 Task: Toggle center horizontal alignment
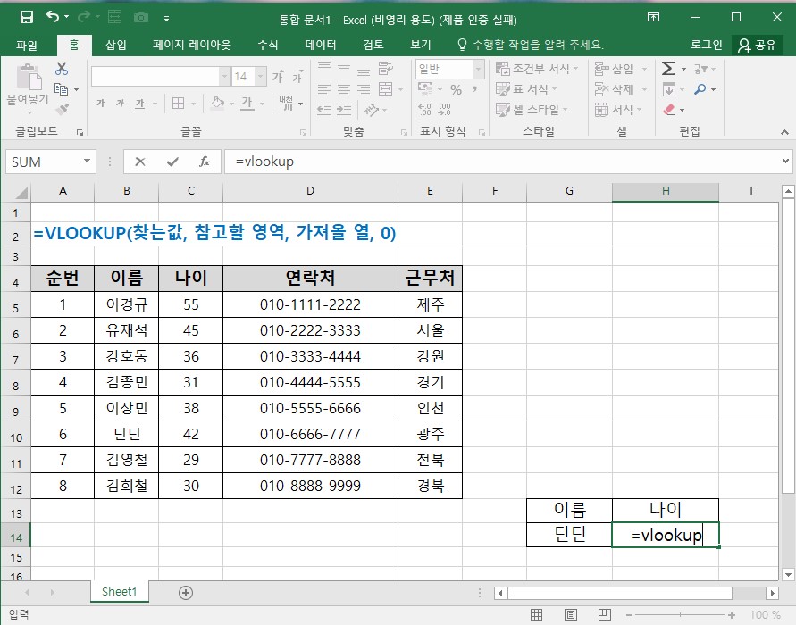point(344,89)
